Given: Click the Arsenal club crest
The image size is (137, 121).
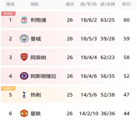Looking at the screenshot, I should click(24, 57).
